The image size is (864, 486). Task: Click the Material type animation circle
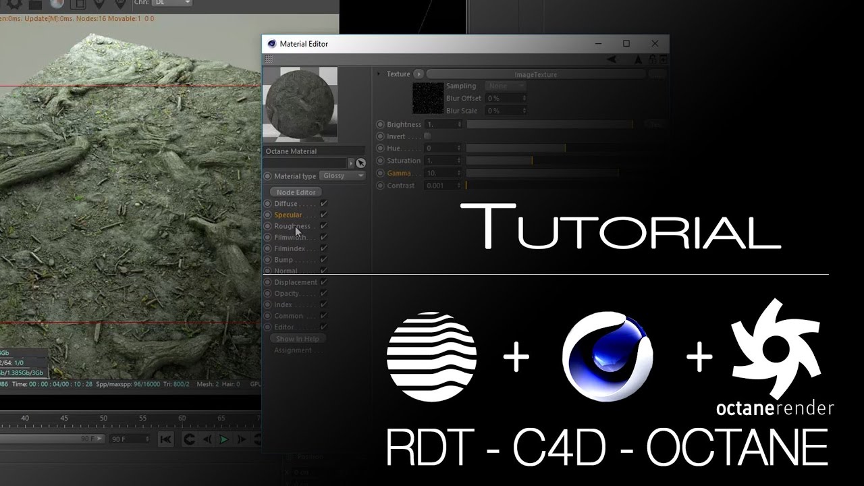coord(268,176)
